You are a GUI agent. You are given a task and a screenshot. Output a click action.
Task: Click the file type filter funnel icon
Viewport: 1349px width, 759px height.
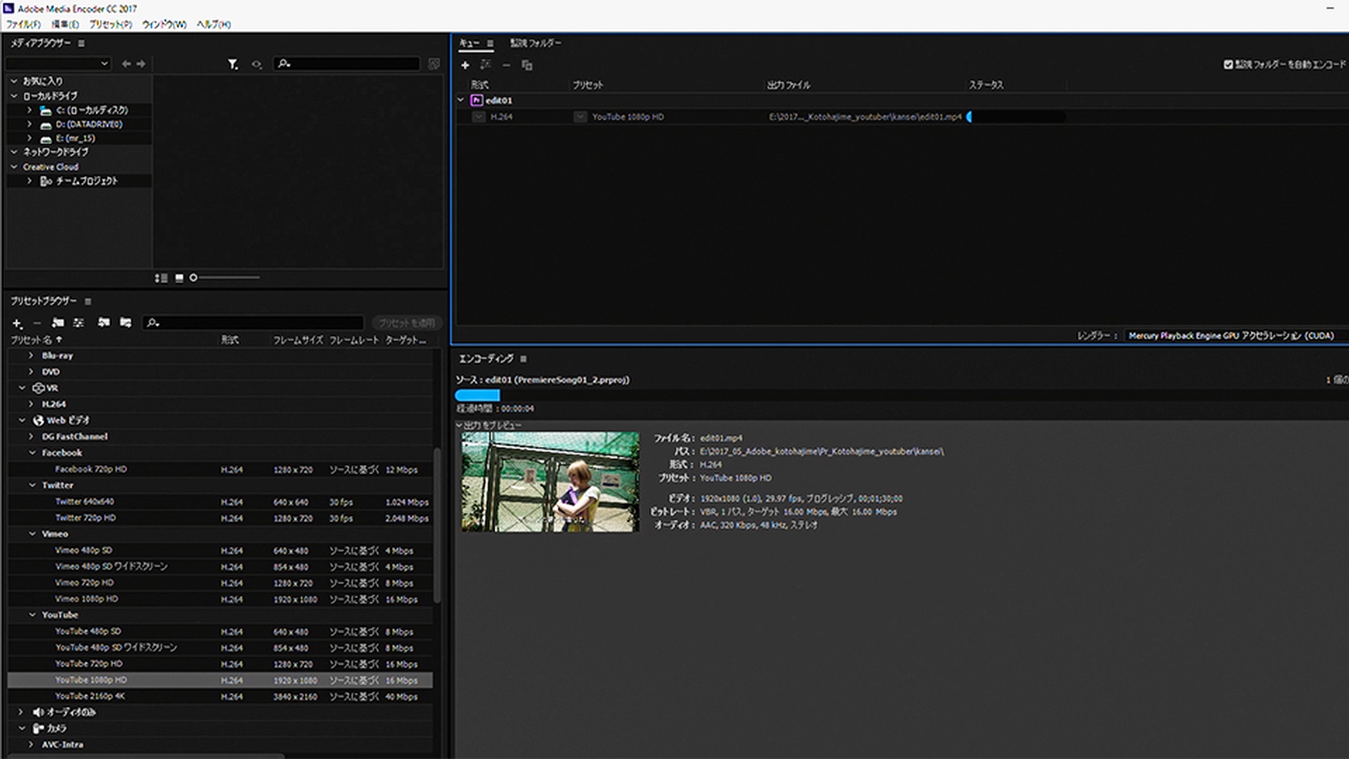(232, 64)
